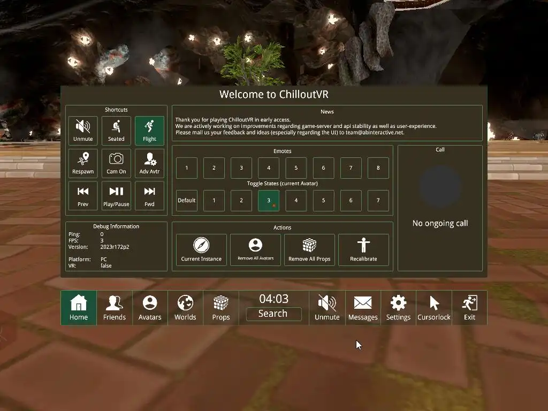Open Adv Avtr advanced avatar settings
This screenshot has height=411, width=548.
click(149, 163)
